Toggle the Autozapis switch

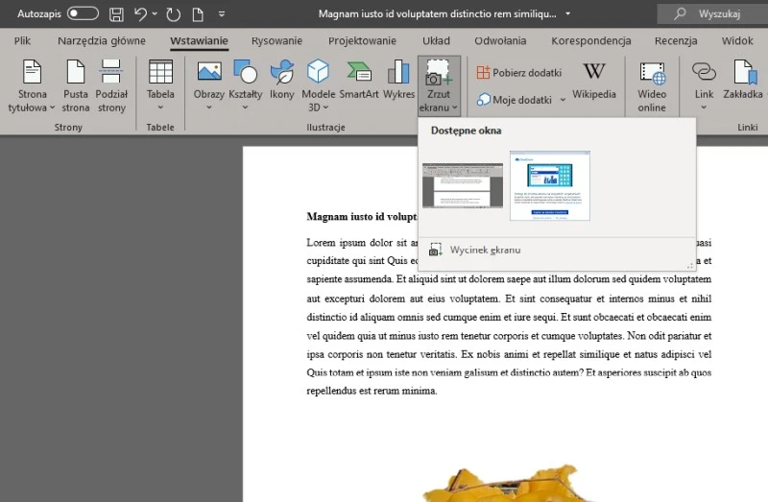pyautogui.click(x=83, y=14)
